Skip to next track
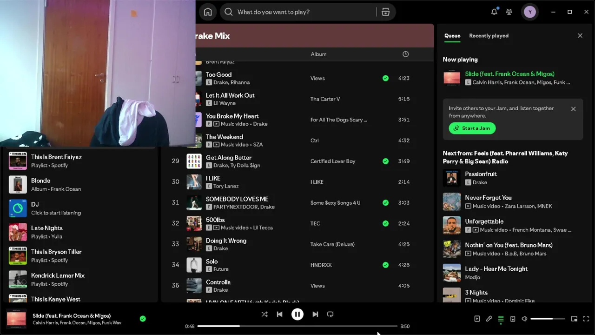 click(x=315, y=314)
